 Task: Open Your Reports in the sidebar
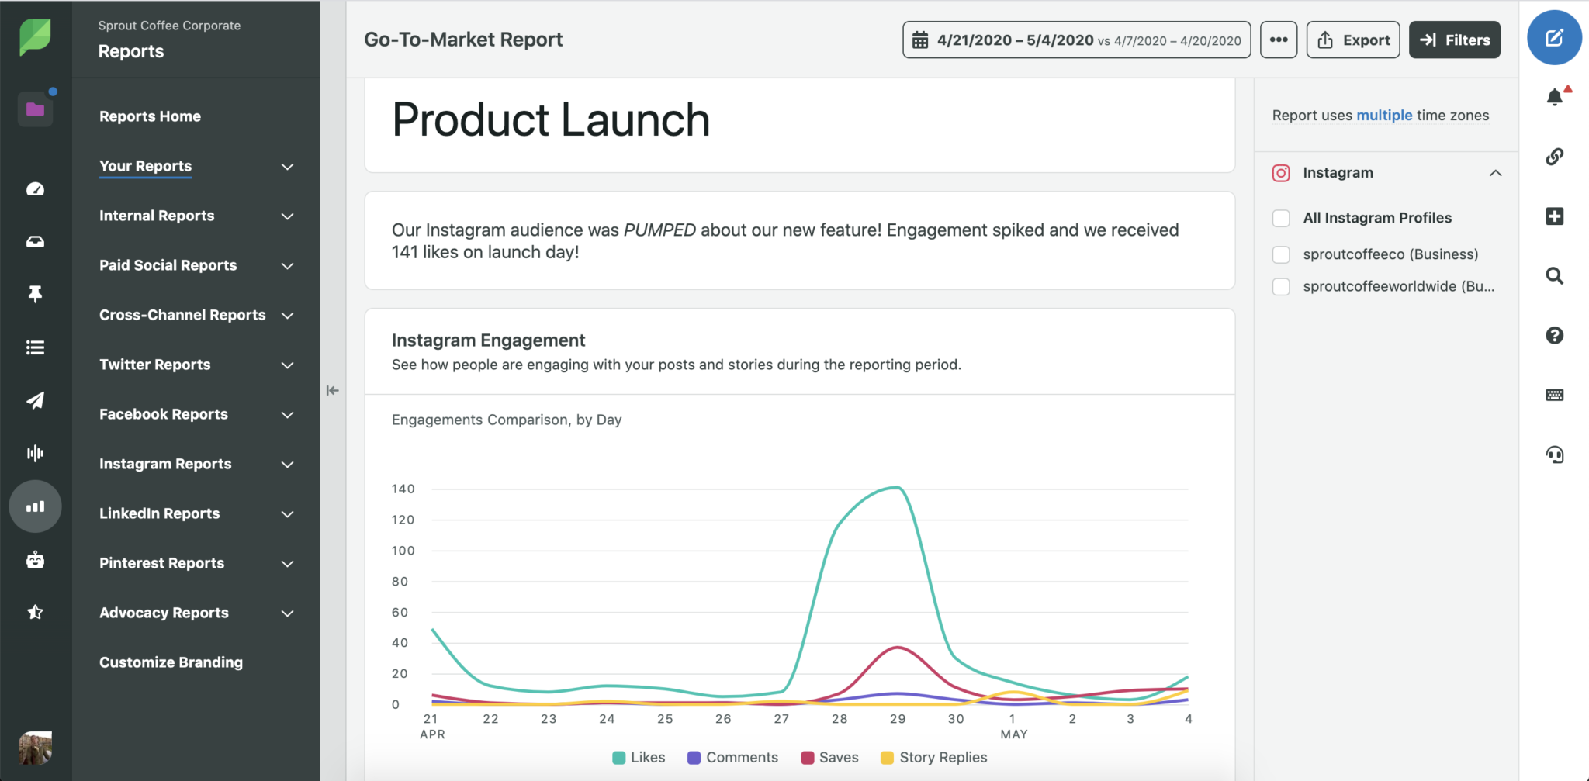(145, 166)
